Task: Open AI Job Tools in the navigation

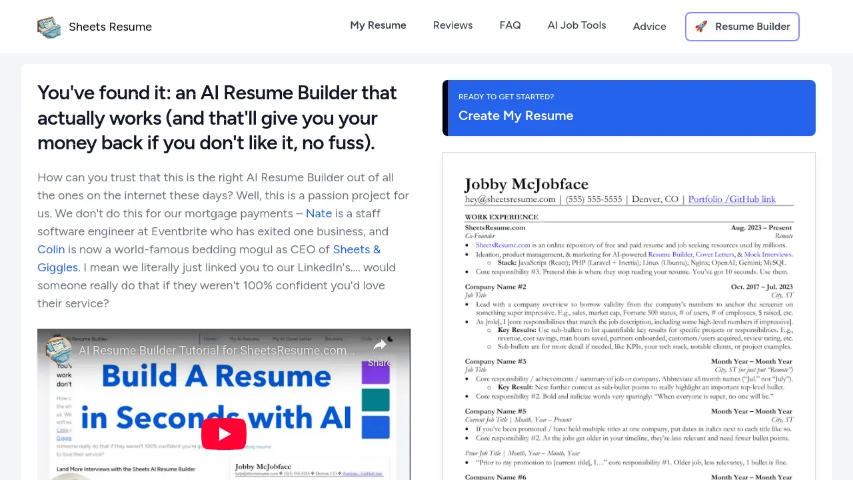Action: point(576,25)
